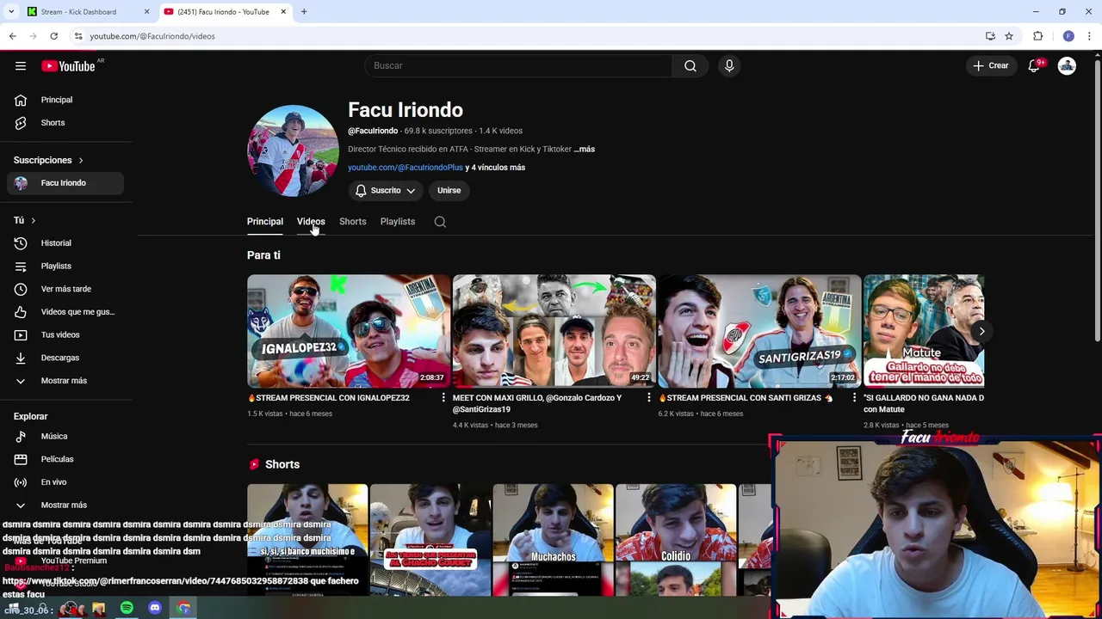Viewport: 1102px width, 619px height.
Task: Open the Chrome profile F avatar
Action: coord(1068,36)
